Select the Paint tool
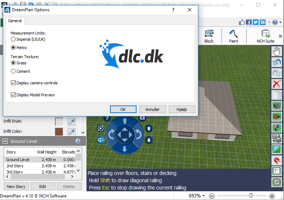Viewport: 284px width, 200px height. 234,36
